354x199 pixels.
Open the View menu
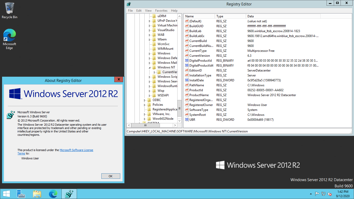(x=148, y=11)
